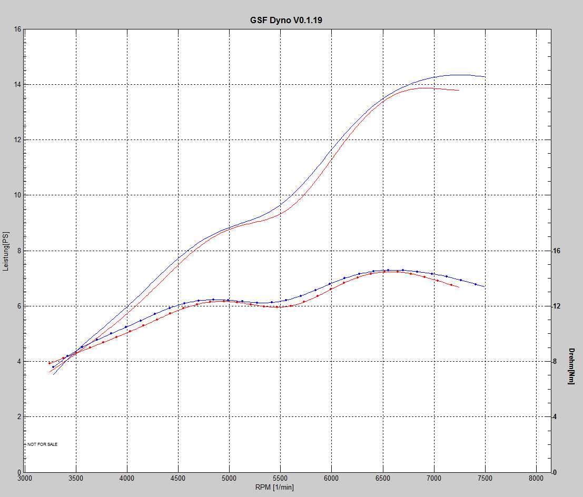Click the blue power curve's right end
The height and width of the screenshot is (497, 583).
click(484, 77)
